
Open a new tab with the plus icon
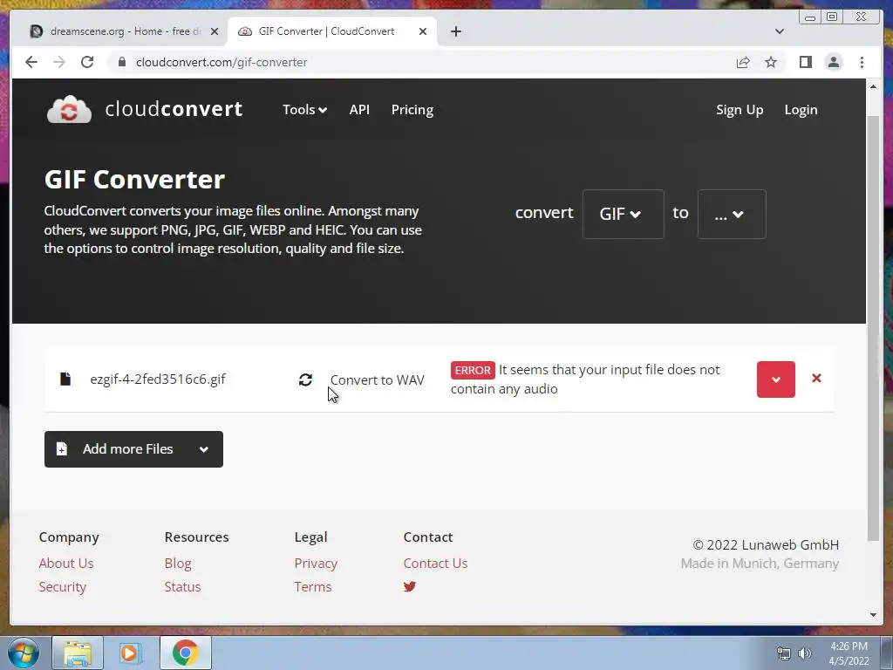[455, 31]
